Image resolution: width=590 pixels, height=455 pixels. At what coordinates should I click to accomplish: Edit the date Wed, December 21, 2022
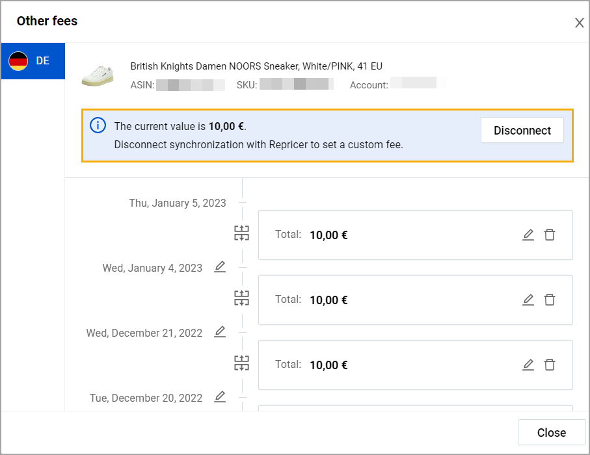[220, 331]
